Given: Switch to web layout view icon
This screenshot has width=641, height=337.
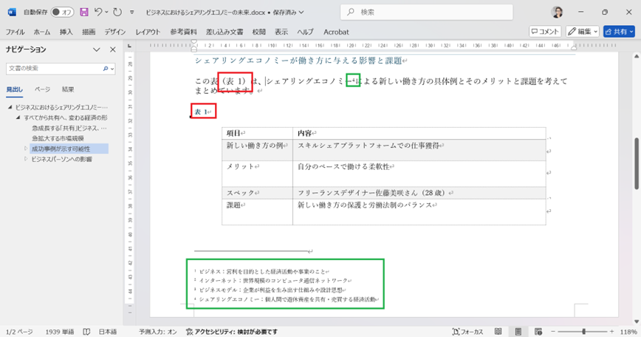Looking at the screenshot, I should point(539,332).
